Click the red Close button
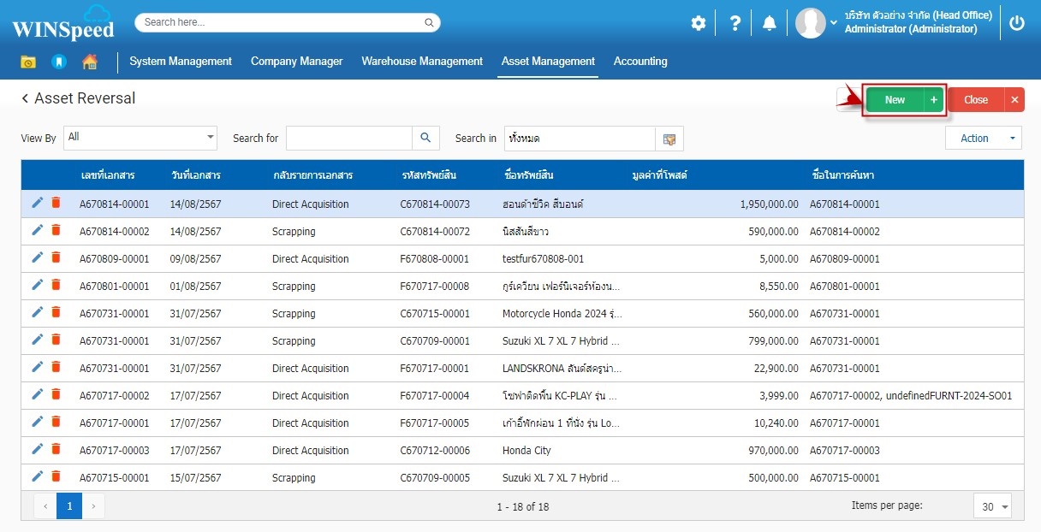The image size is (1041, 532). pos(976,100)
